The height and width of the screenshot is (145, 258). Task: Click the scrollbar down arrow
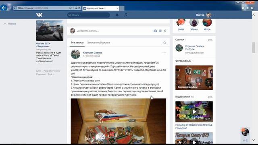coord(254,140)
